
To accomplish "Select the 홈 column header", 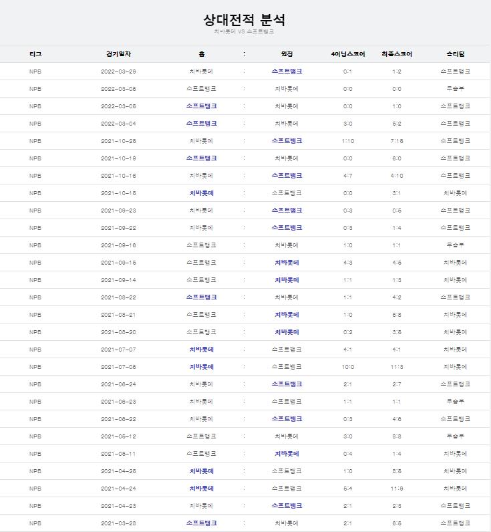I will click(202, 54).
